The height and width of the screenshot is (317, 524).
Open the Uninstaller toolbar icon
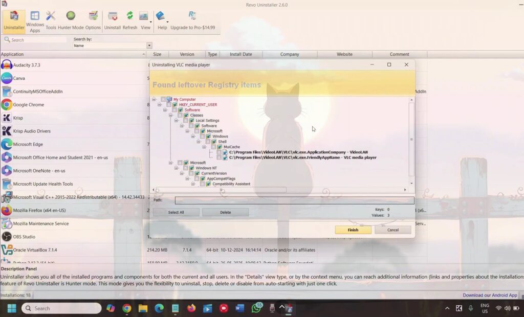coord(14,21)
